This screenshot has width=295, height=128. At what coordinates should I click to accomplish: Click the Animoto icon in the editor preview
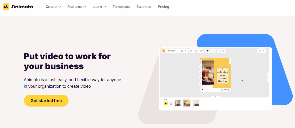(x=164, y=51)
